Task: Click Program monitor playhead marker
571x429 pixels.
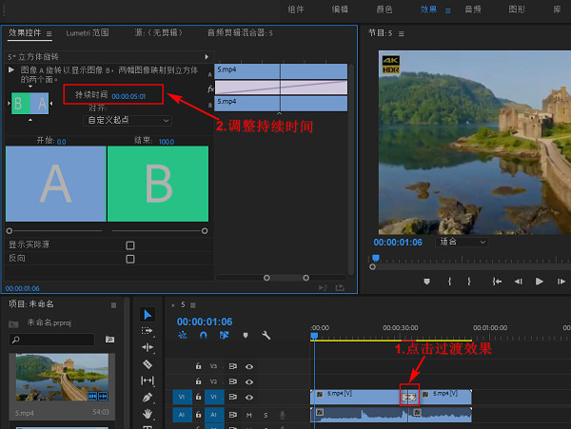Action: pyautogui.click(x=376, y=259)
